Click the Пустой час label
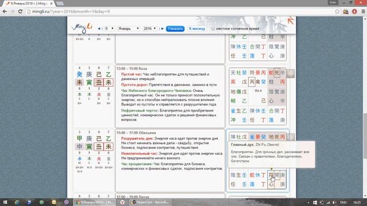Screen dimensions: 367x206 coord(131,74)
